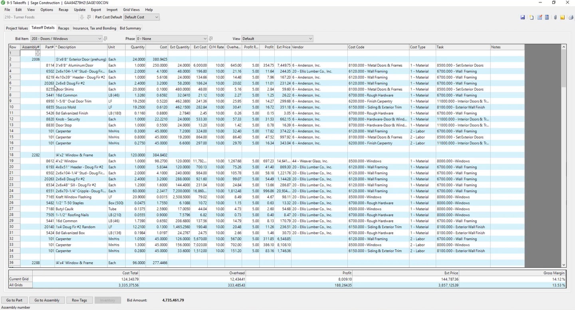Select the Knob - Security description cell
Viewport: 575px width, 310px height.
81,119
